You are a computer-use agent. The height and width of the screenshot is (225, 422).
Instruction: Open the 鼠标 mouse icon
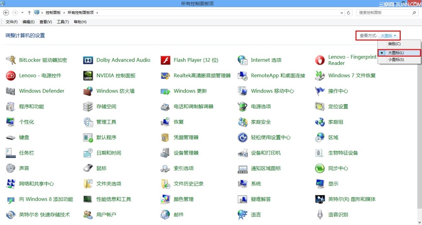(88, 168)
